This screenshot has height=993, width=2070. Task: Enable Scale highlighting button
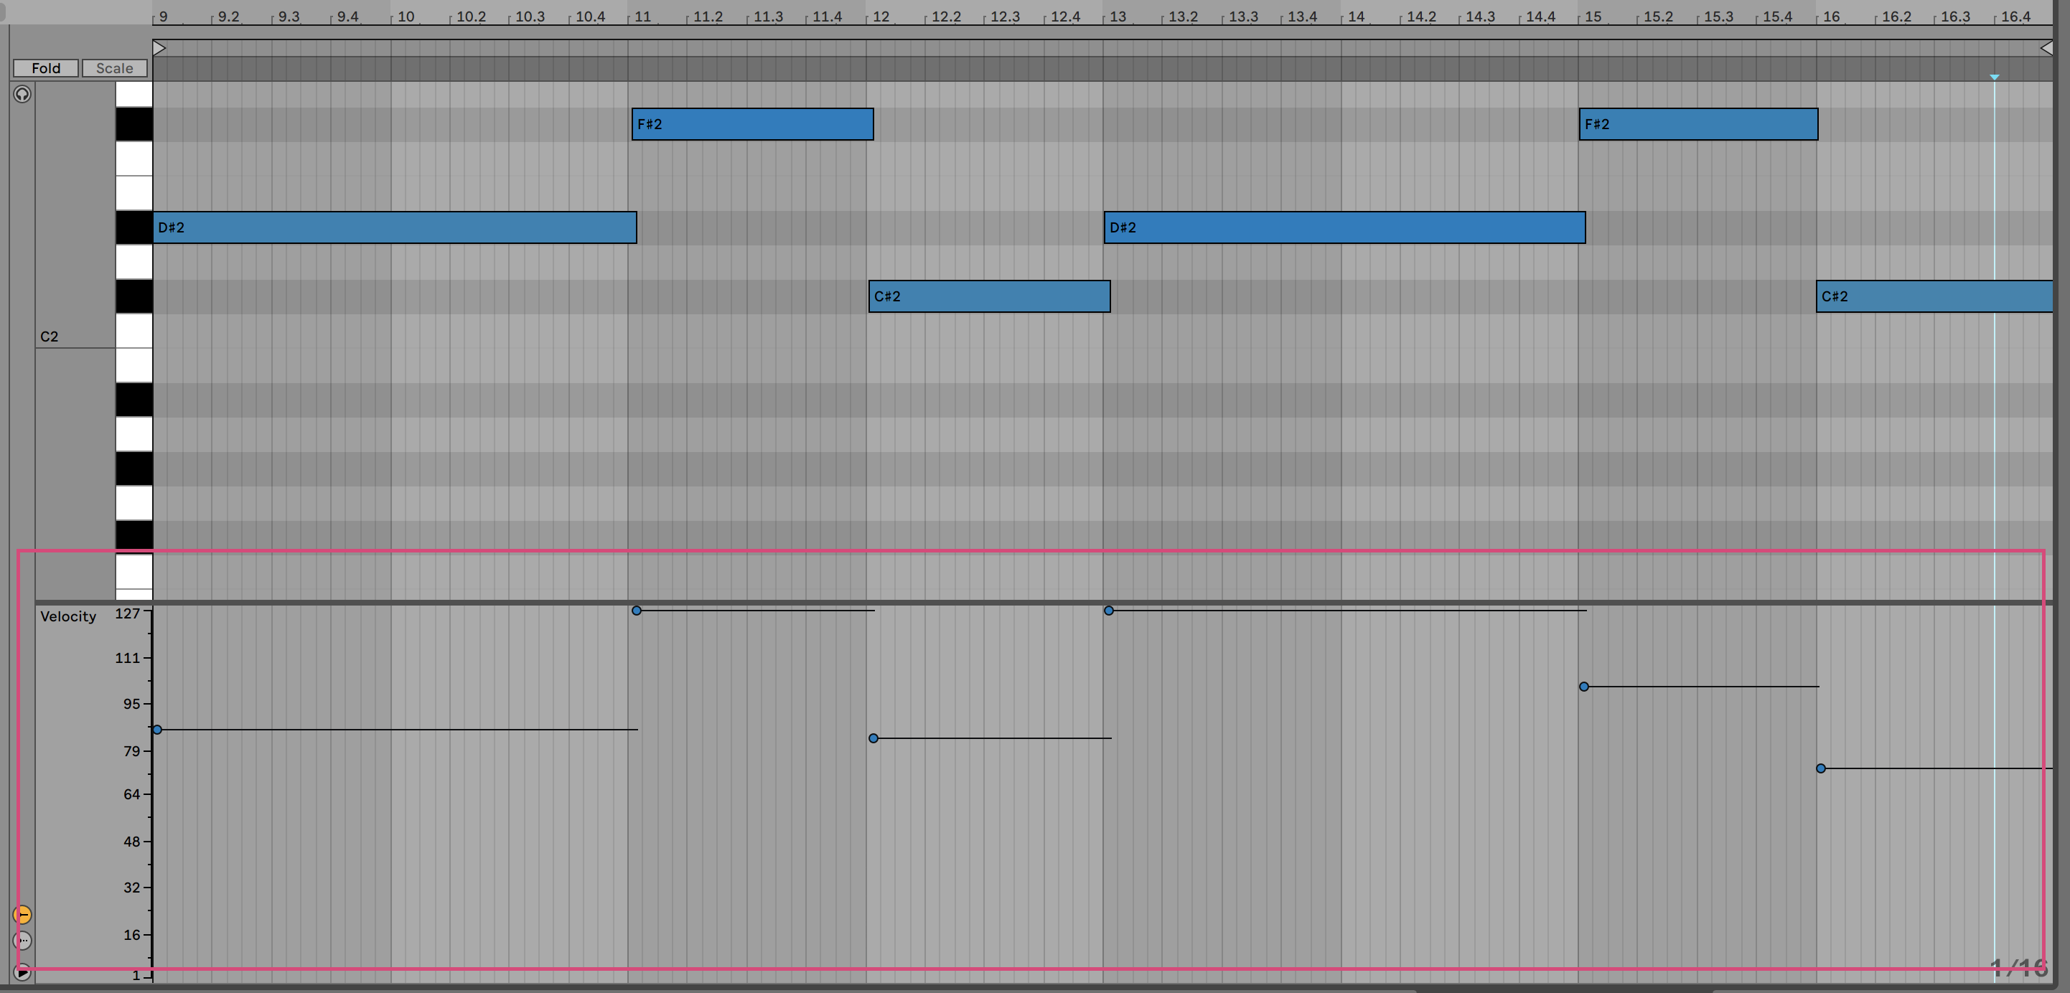[x=114, y=68]
